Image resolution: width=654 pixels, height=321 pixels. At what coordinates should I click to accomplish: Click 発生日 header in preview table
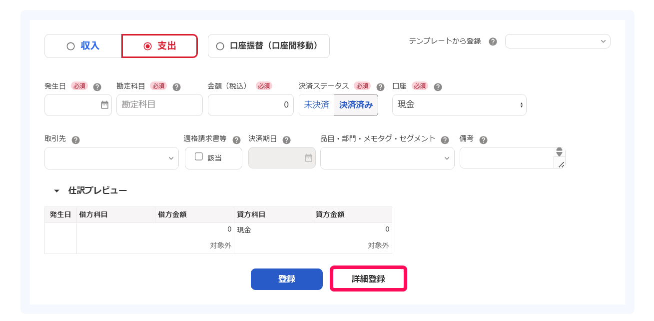coord(60,215)
